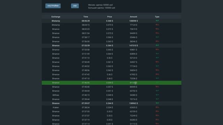Click the Type column header

[x=157, y=17]
